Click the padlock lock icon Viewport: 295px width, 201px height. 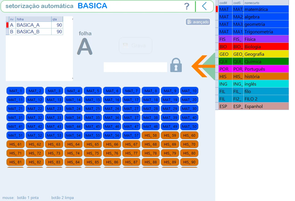(176, 65)
